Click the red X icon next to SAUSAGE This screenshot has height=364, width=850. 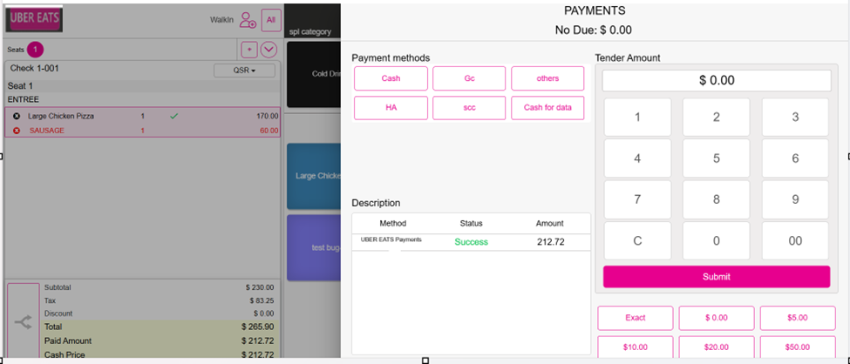(17, 131)
